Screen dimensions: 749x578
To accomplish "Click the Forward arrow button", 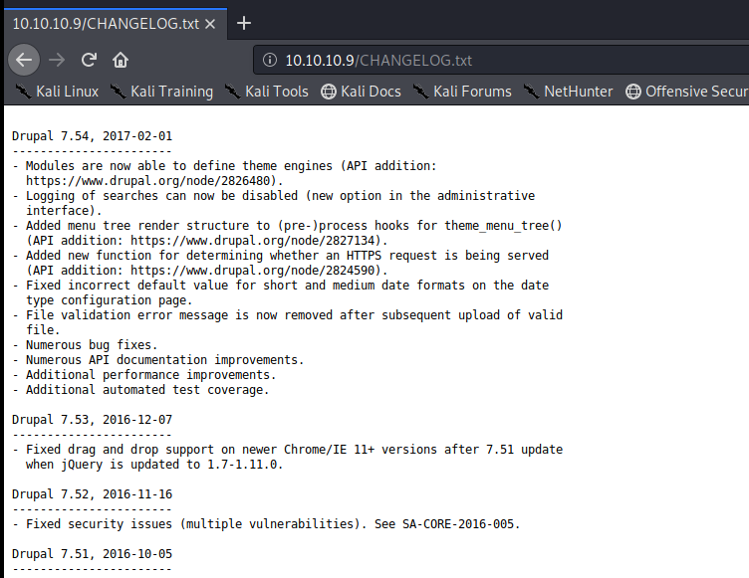I will tap(57, 60).
